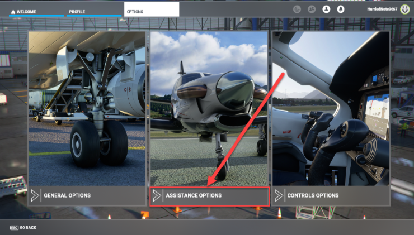Open the greyed-out friends group icon
The height and width of the screenshot is (235, 414).
(312, 9)
